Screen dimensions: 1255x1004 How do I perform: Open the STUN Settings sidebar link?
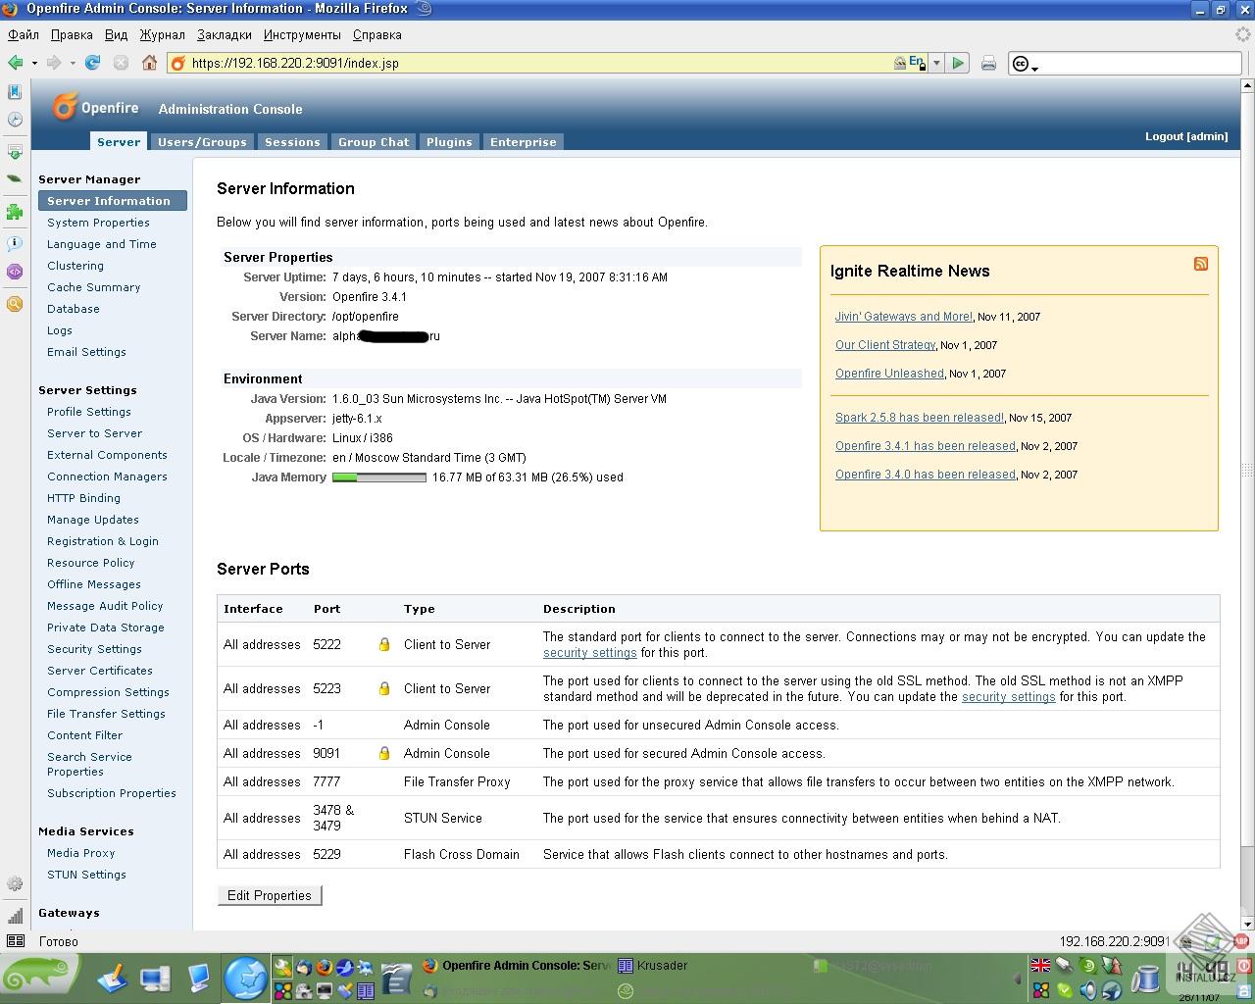pos(86,875)
